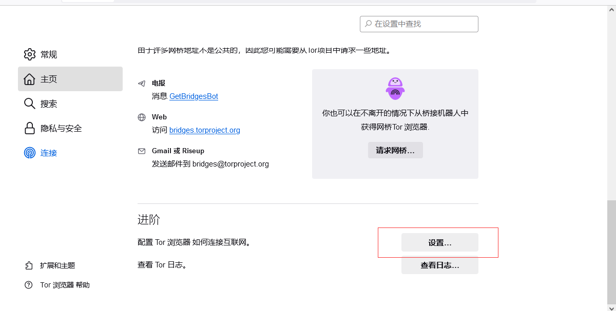Click the 进阶 section heading
The width and height of the screenshot is (616, 311).
click(x=149, y=220)
